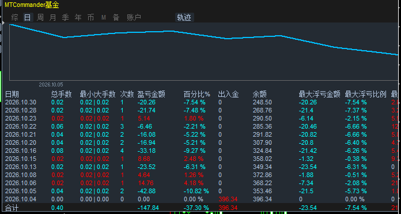Click profit value -20.26 in 盈亏金额 column

[146, 103]
